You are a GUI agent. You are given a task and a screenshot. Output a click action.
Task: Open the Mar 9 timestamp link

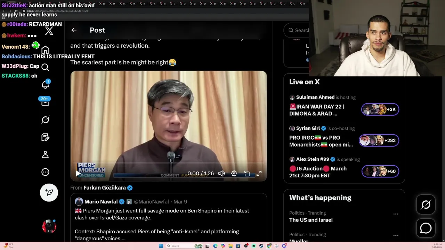tap(180, 202)
